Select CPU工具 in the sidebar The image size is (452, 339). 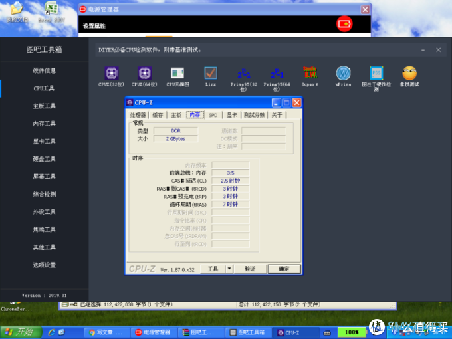[44, 88]
